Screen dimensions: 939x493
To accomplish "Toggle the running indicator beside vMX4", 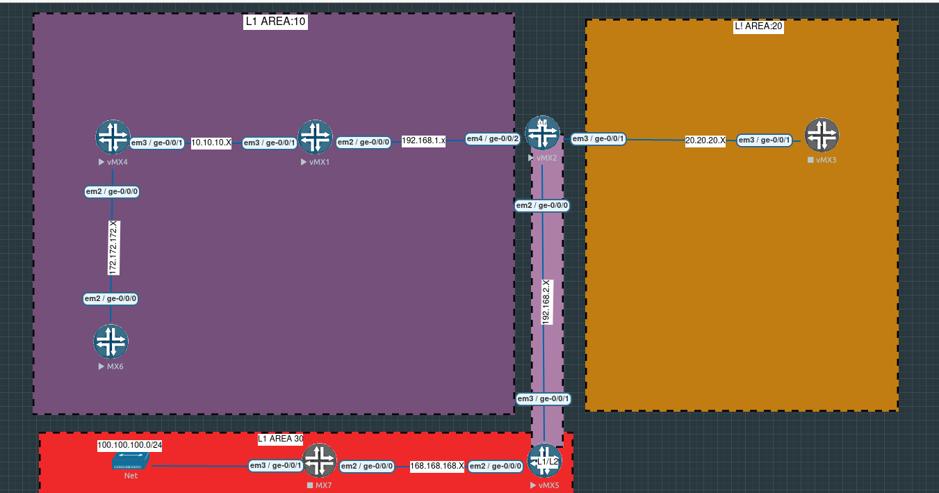I will click(x=100, y=161).
